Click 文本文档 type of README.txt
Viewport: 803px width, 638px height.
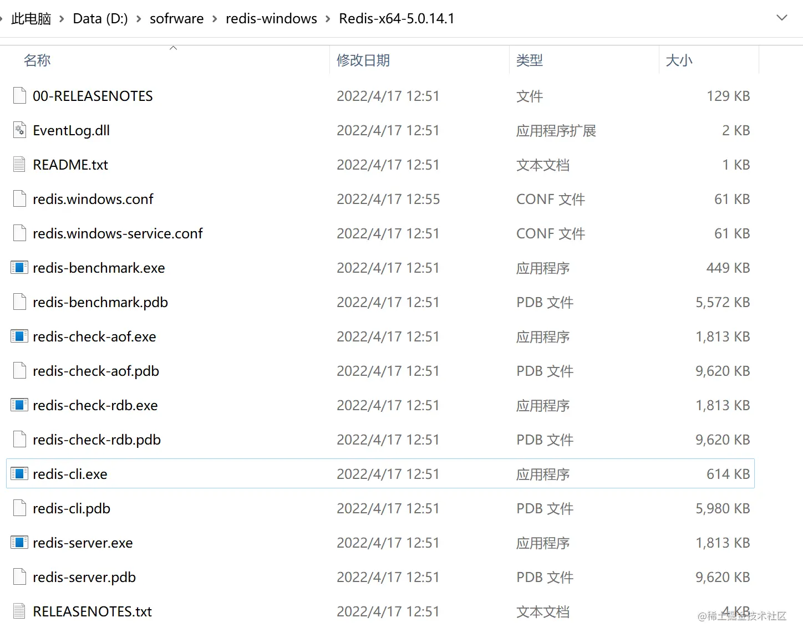pyautogui.click(x=543, y=165)
